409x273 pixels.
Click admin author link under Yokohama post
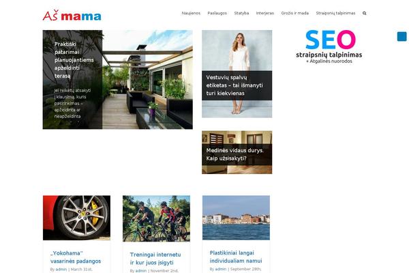[x=61, y=270]
